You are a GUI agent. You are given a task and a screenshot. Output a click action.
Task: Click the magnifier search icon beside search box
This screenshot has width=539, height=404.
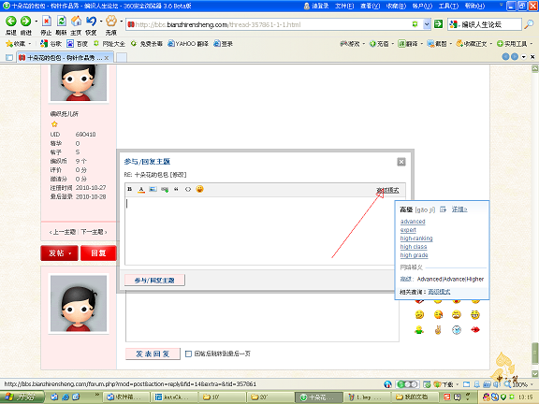[529, 24]
